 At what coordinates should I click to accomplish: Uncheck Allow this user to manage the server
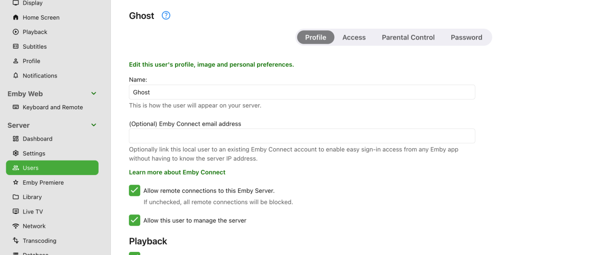pos(134,220)
